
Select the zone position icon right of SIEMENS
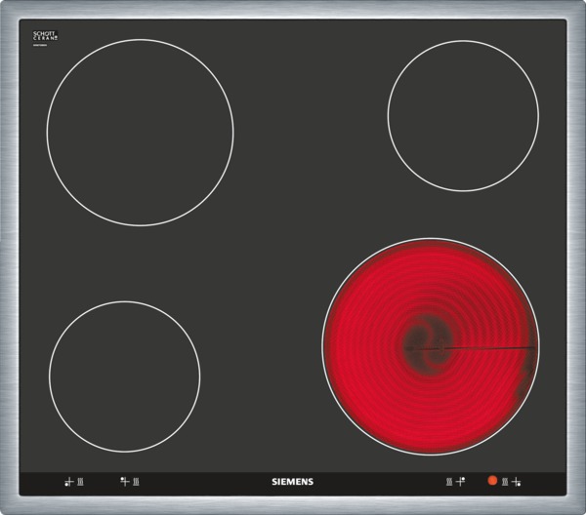tap(460, 481)
